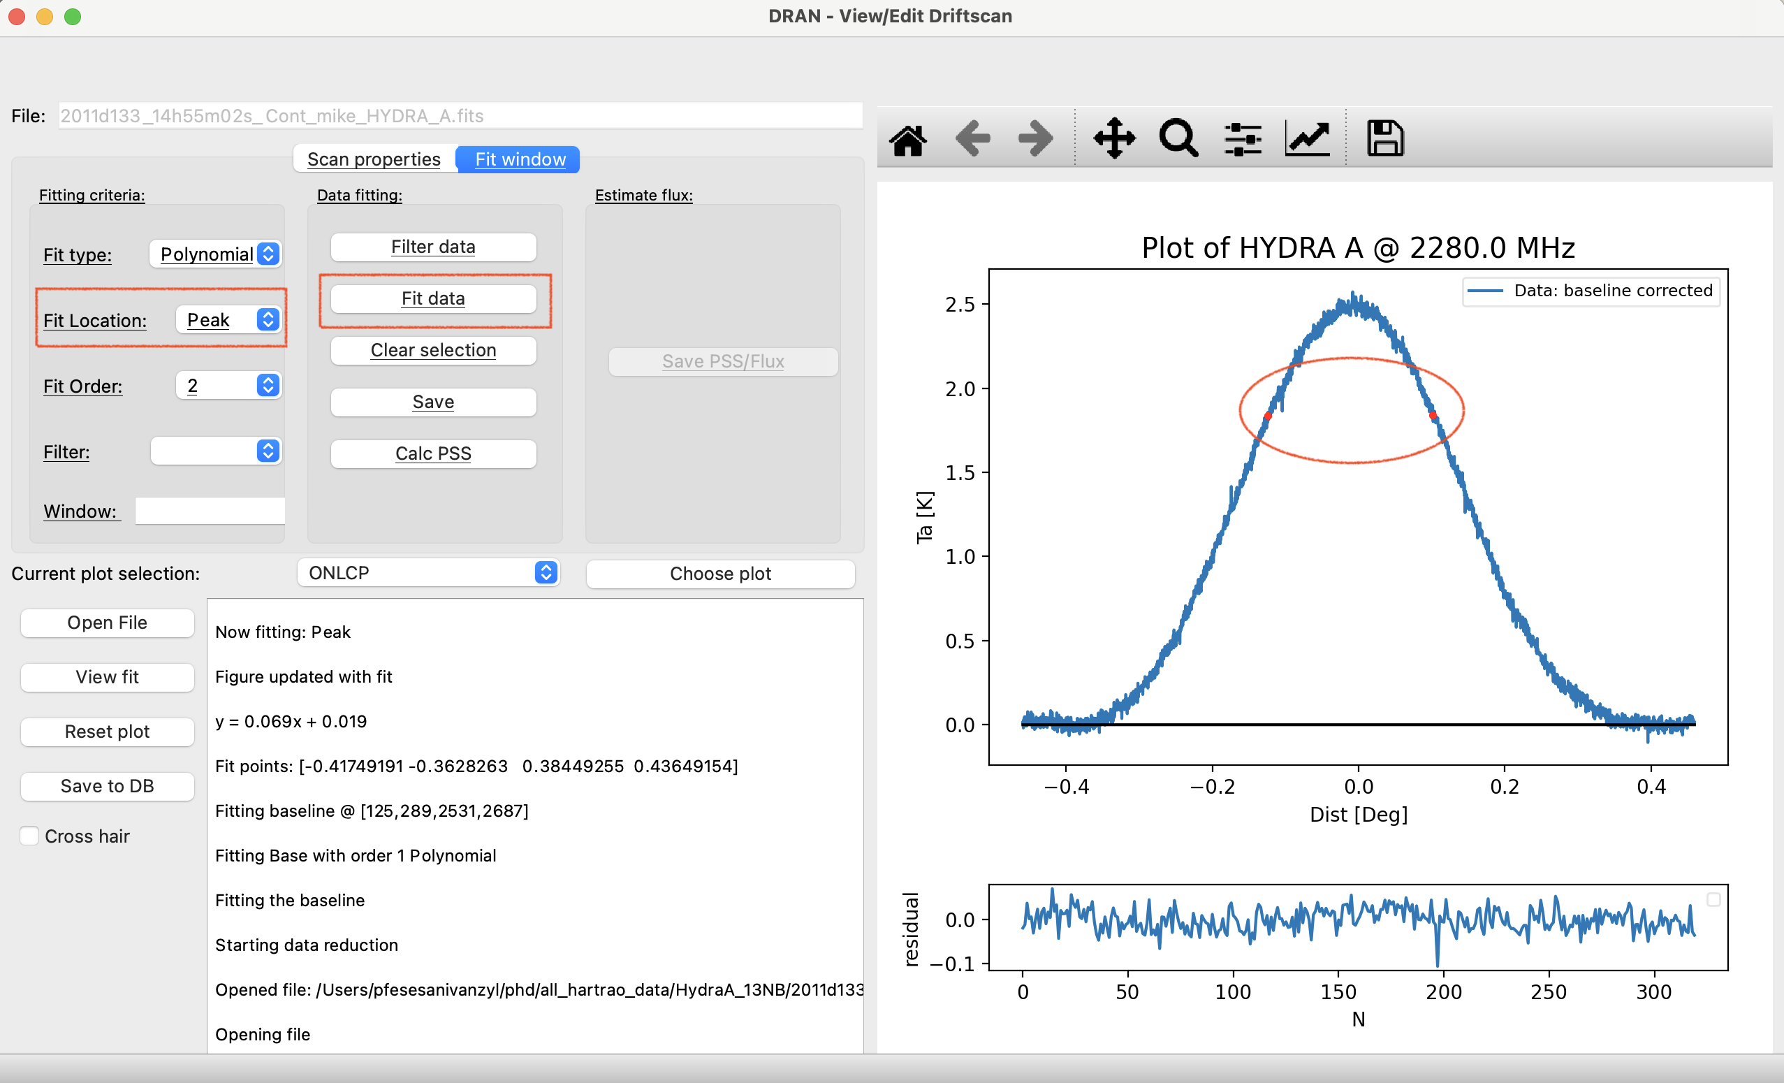Click the Reset plot button
The width and height of the screenshot is (1784, 1083).
107,732
